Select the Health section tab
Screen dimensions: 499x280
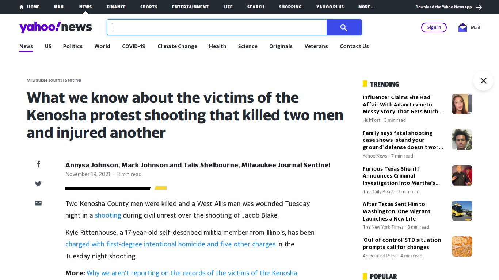(x=217, y=46)
